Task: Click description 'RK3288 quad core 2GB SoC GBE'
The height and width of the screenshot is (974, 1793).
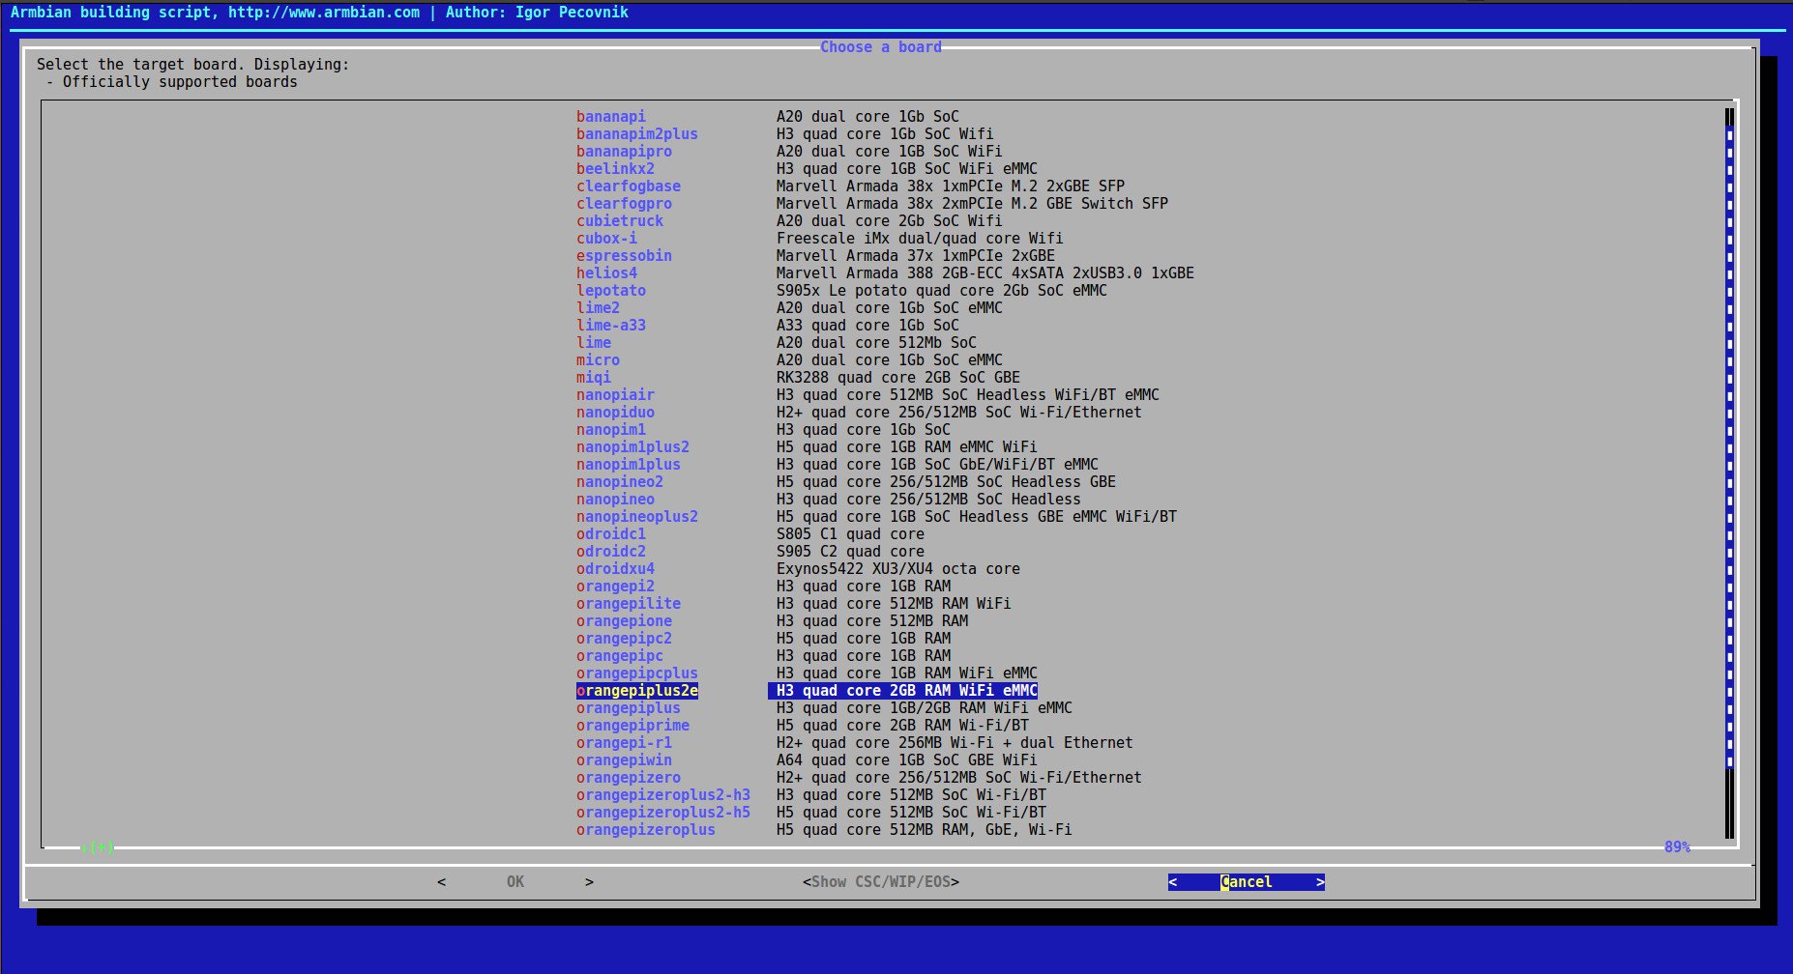Action: 898,378
